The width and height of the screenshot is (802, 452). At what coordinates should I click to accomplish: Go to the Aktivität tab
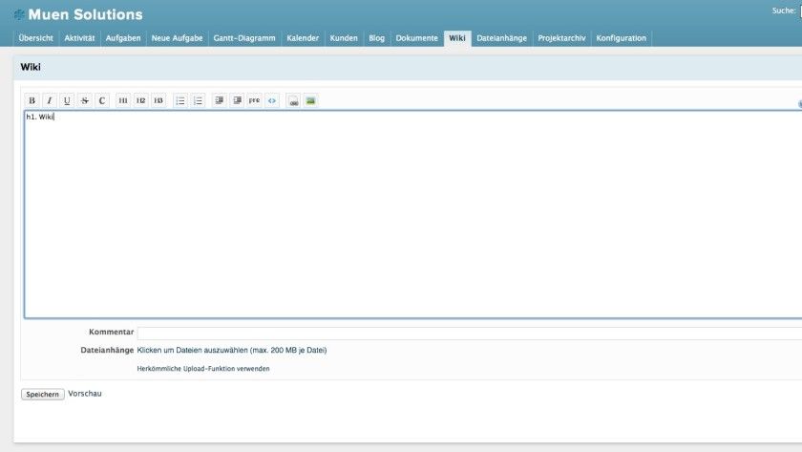79,38
